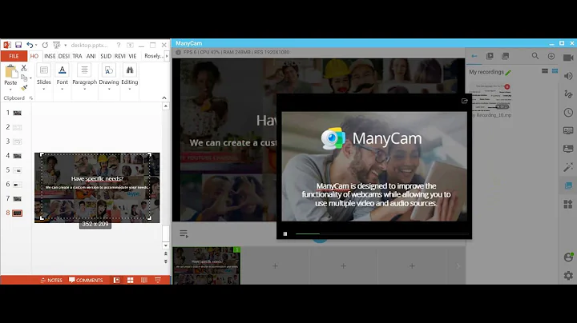The width and height of the screenshot is (577, 323).
Task: Open the undo history dropdown arrow
Action: (x=36, y=45)
